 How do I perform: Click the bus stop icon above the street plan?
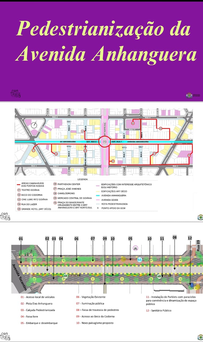point(136,248)
